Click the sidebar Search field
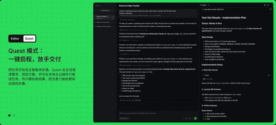 pyautogui.click(x=104, y=6)
